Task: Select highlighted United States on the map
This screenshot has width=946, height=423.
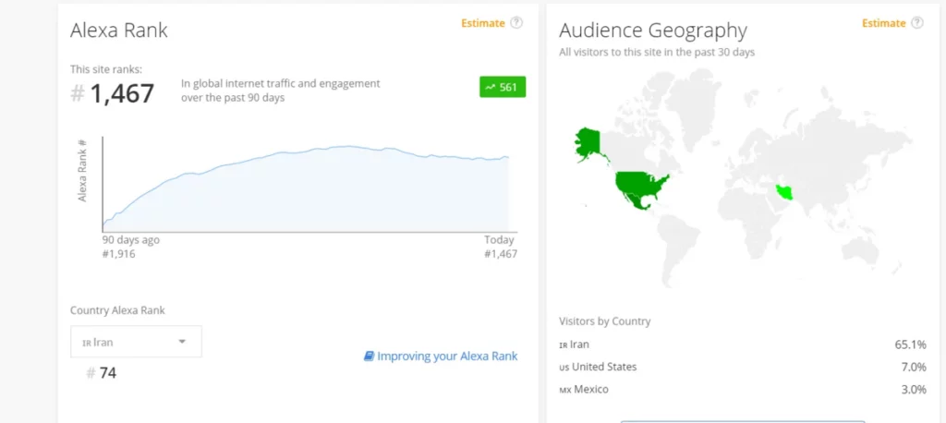Action: tap(639, 182)
